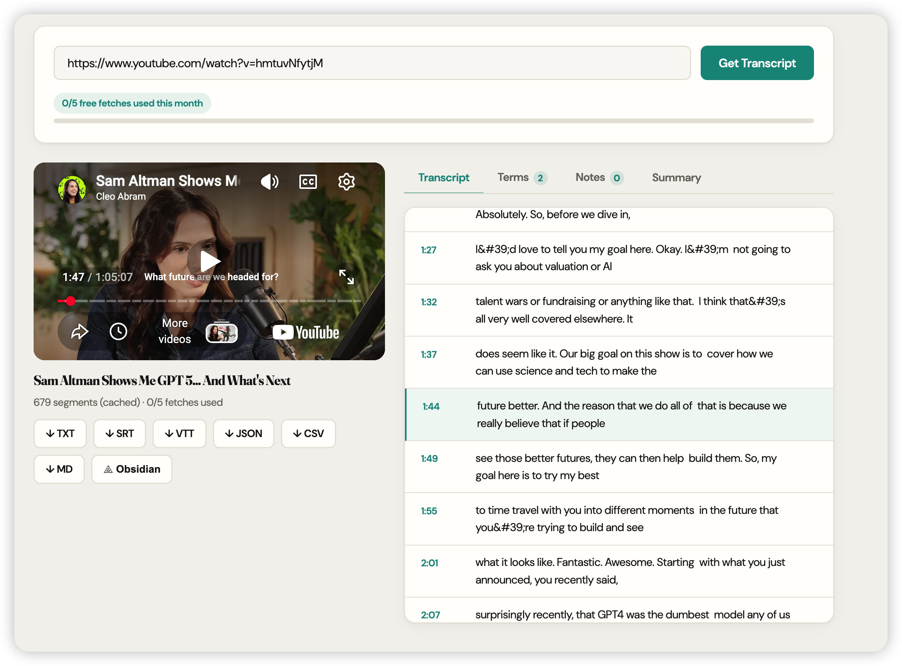Viewport: 902px width, 666px height.
Task: Export transcript to Obsidian
Action: click(x=132, y=469)
